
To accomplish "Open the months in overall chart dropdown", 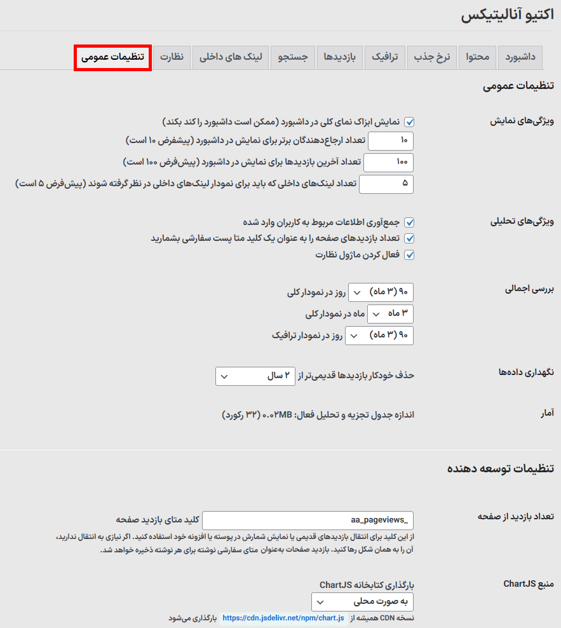I will click(x=391, y=314).
